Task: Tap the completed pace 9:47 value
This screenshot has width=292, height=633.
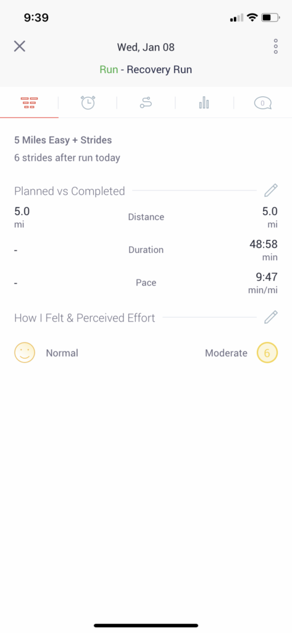Action: click(x=262, y=283)
